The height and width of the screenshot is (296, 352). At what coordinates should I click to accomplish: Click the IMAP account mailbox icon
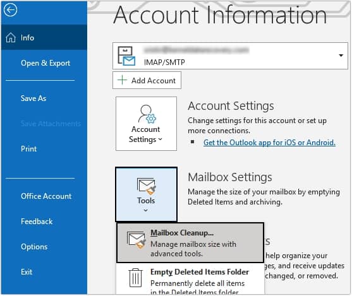tap(126, 56)
